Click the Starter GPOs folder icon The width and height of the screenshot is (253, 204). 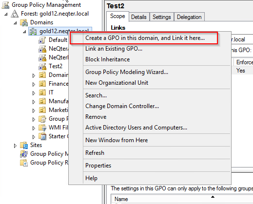(x=42, y=136)
